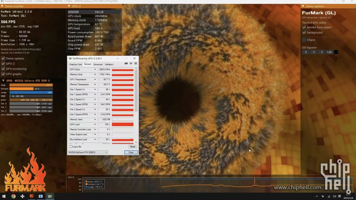356x200 pixels.
Task: Open the network tray icon
Action: click(x=329, y=196)
